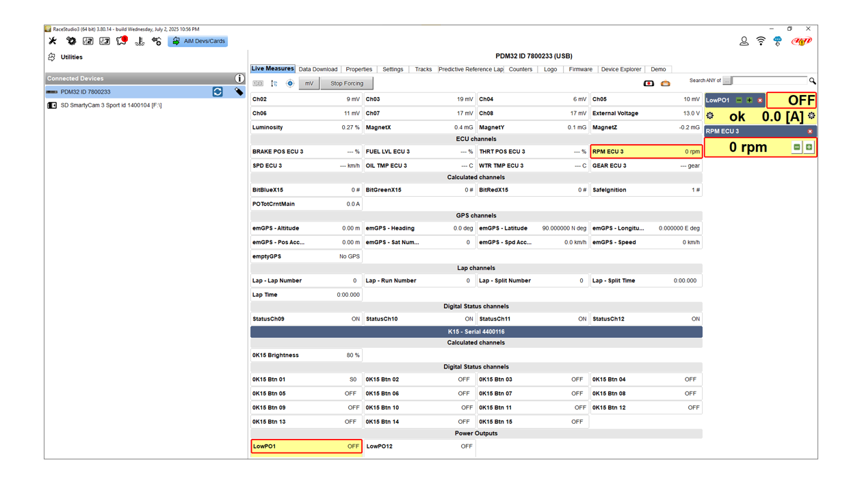Viewport: 862px width, 484px height.
Task: Click the emptyGPS channel row
Action: (306, 256)
